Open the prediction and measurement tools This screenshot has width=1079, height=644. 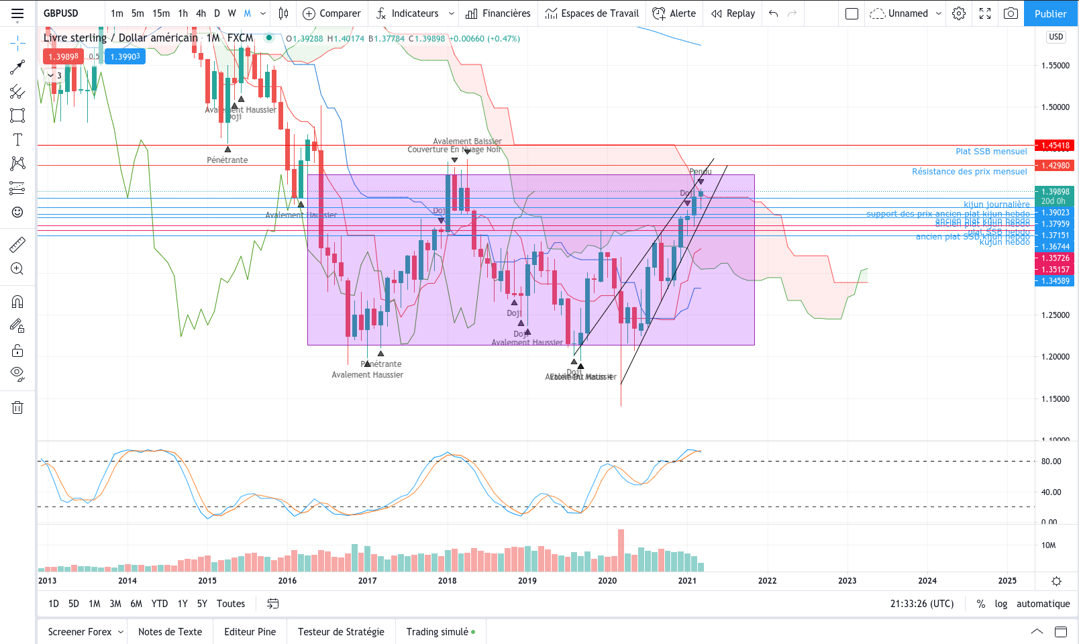pos(17,188)
